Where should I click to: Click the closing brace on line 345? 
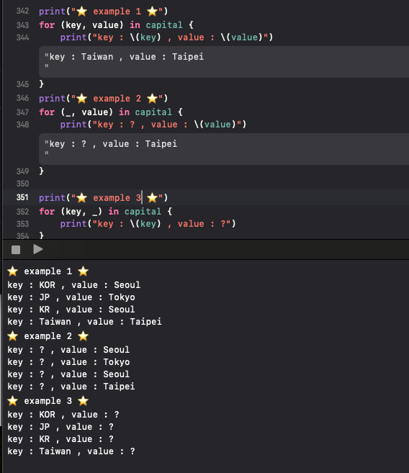pyautogui.click(x=41, y=84)
